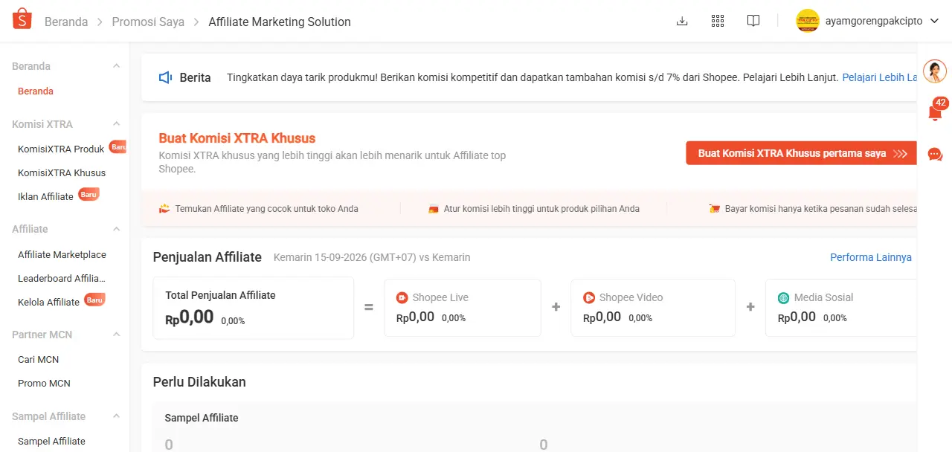Click the Temukan Affiliate handshake icon
The height and width of the screenshot is (452, 952).
[x=165, y=209]
